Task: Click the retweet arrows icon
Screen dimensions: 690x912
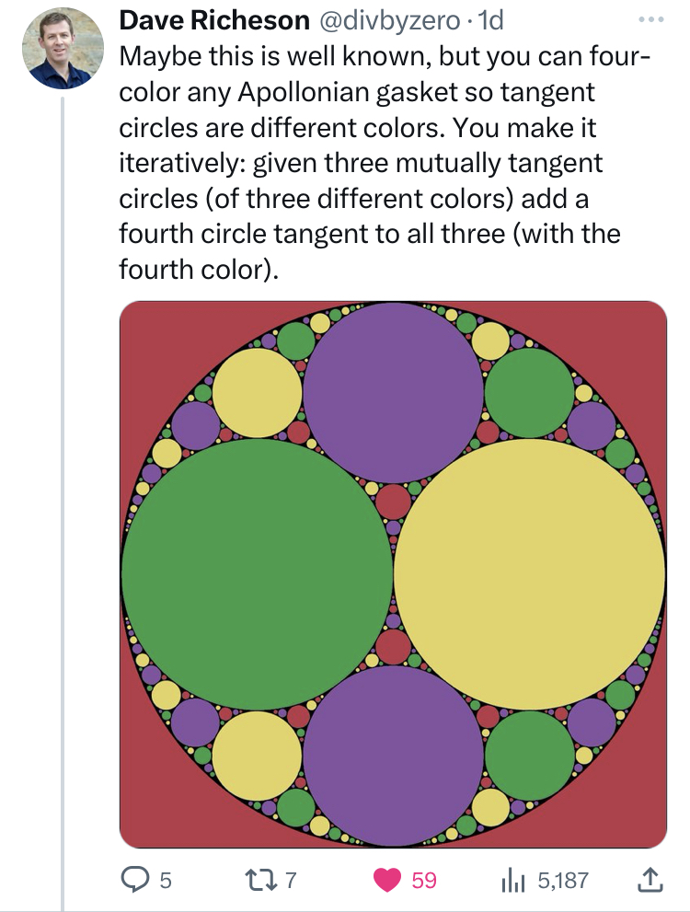Action: pyautogui.click(x=262, y=880)
